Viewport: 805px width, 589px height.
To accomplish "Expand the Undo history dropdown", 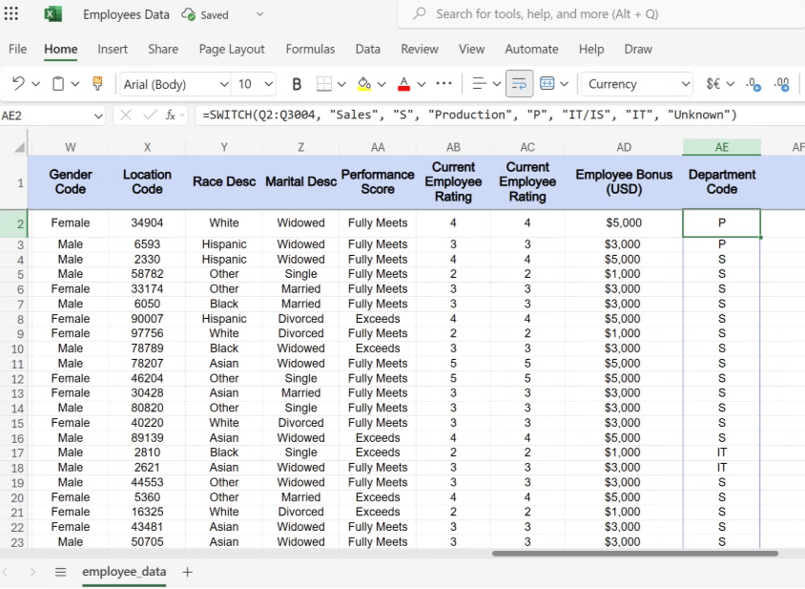I will click(x=35, y=84).
